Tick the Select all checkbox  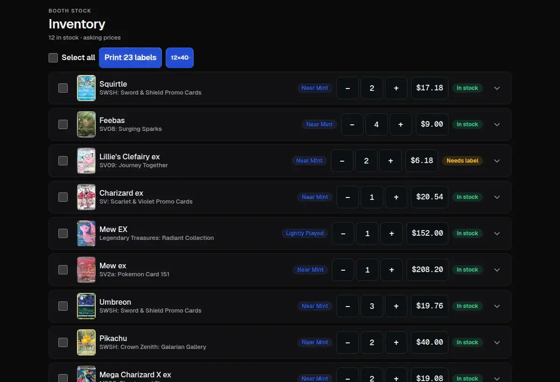coord(53,58)
